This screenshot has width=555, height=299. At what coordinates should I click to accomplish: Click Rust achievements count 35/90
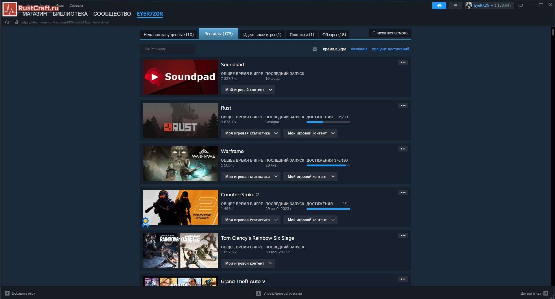343,117
